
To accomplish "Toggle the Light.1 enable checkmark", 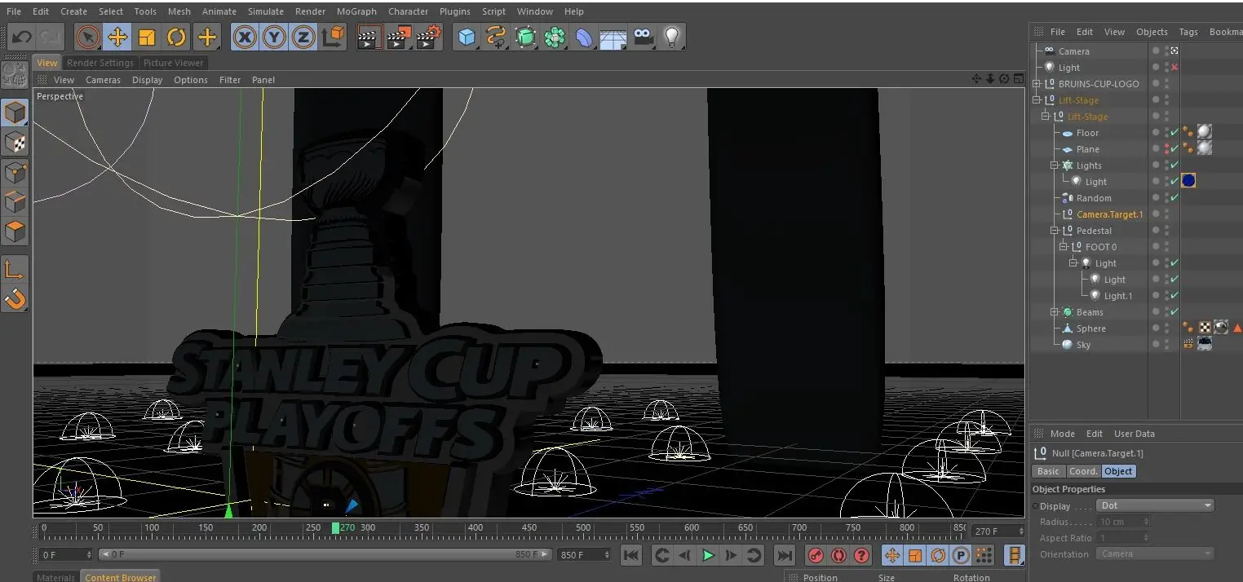I will (1174, 296).
